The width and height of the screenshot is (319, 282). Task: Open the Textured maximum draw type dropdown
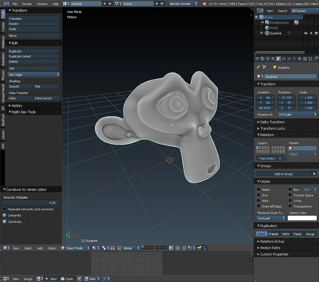271,218
